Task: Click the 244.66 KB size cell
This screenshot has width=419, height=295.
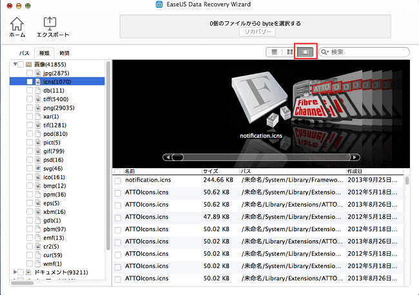Action: coord(218,180)
